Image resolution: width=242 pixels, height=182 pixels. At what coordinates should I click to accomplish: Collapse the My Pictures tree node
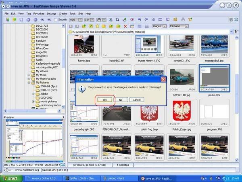[29, 83]
